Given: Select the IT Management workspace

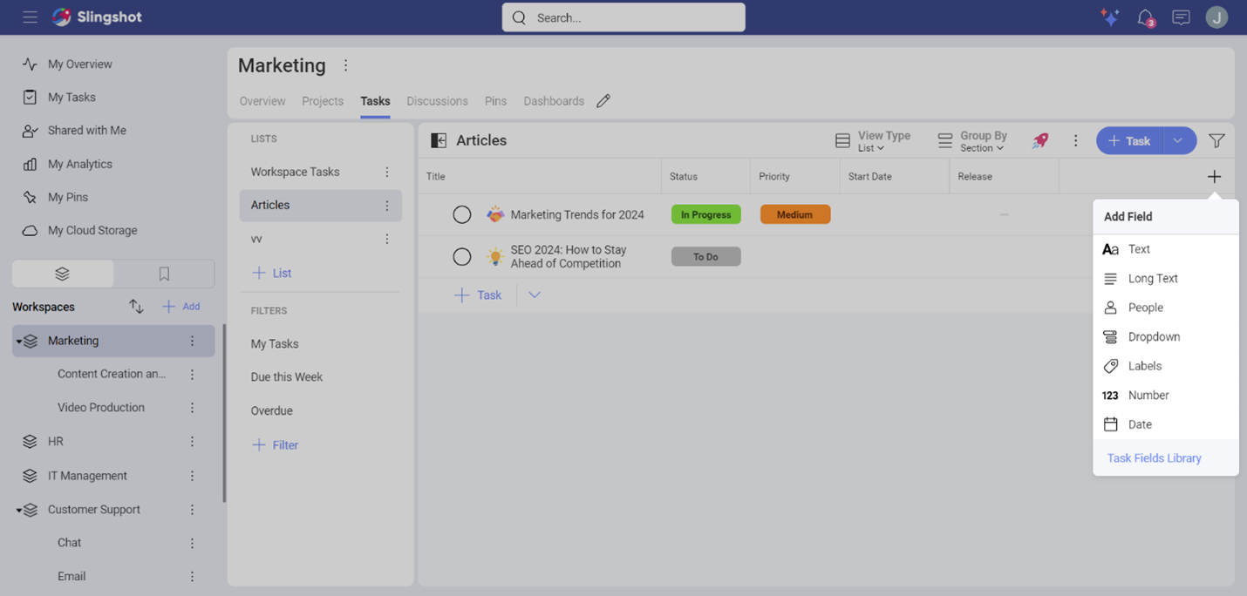Looking at the screenshot, I should 87,476.
